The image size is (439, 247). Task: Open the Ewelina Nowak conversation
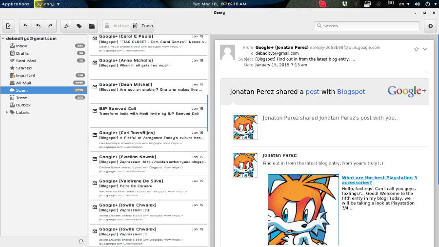tap(148, 164)
